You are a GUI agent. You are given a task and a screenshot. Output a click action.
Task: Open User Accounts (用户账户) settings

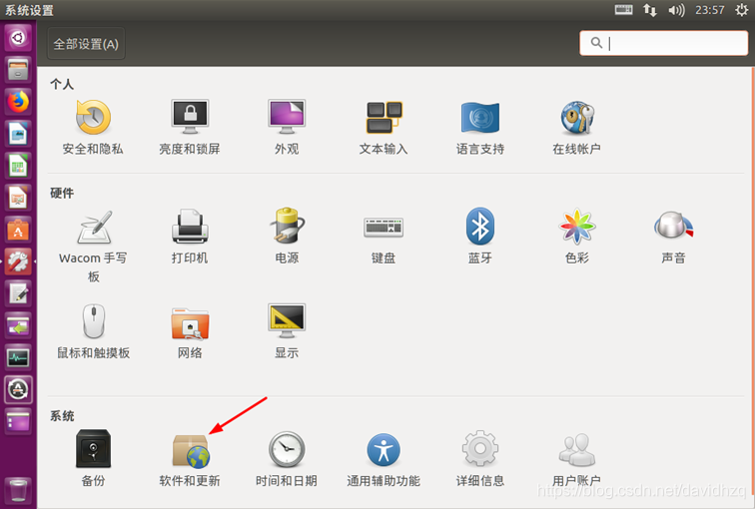tap(577, 458)
